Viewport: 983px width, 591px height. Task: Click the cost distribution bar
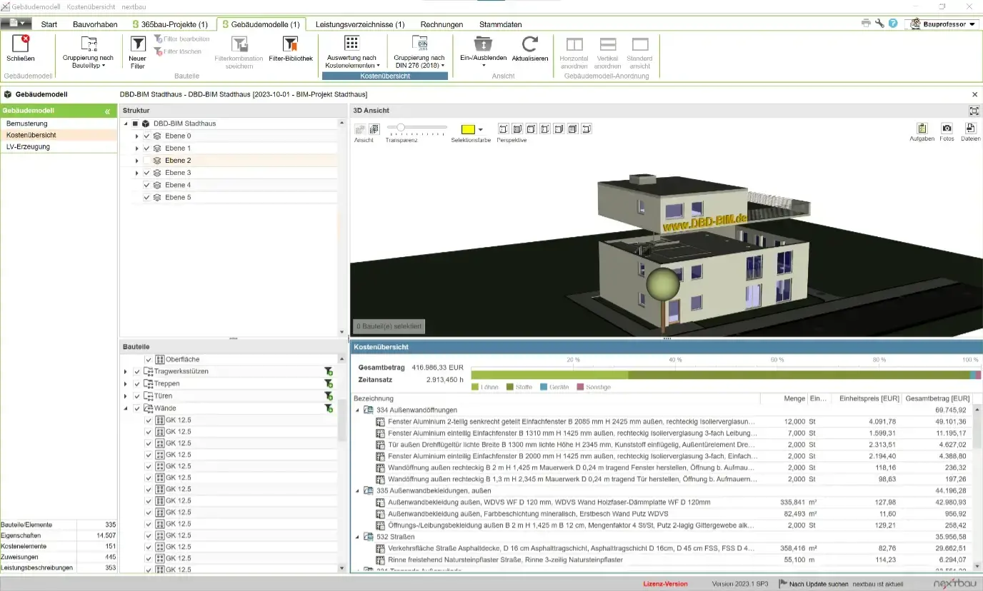click(726, 375)
